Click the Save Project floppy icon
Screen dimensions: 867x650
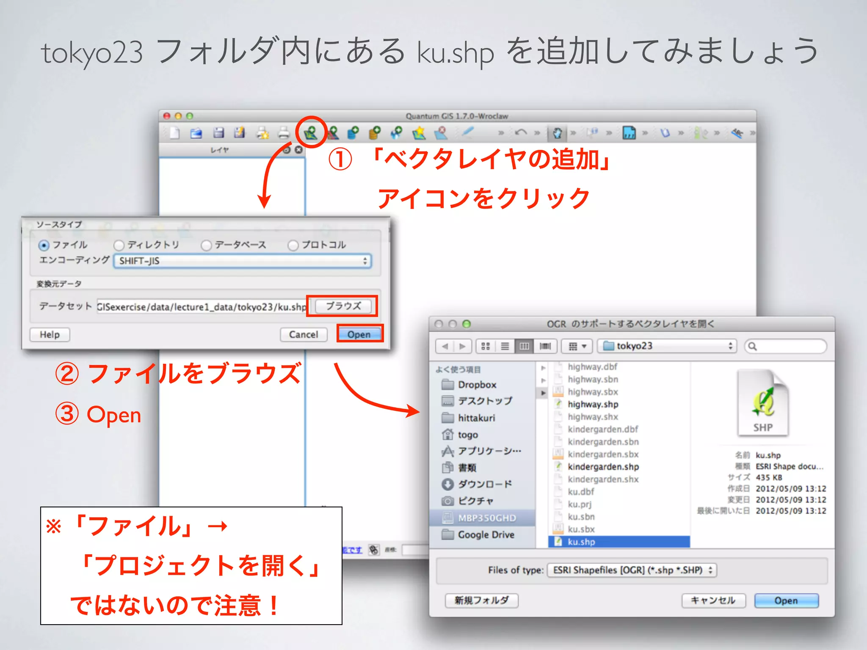point(218,133)
